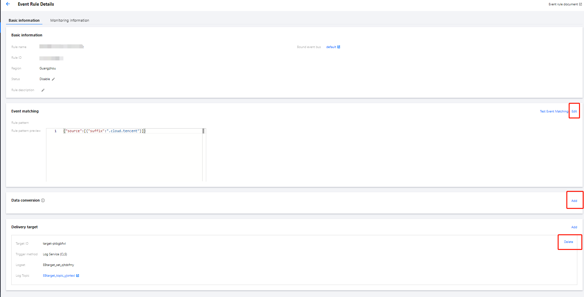Switch to the Basic information tab
584x297 pixels.
tap(24, 20)
